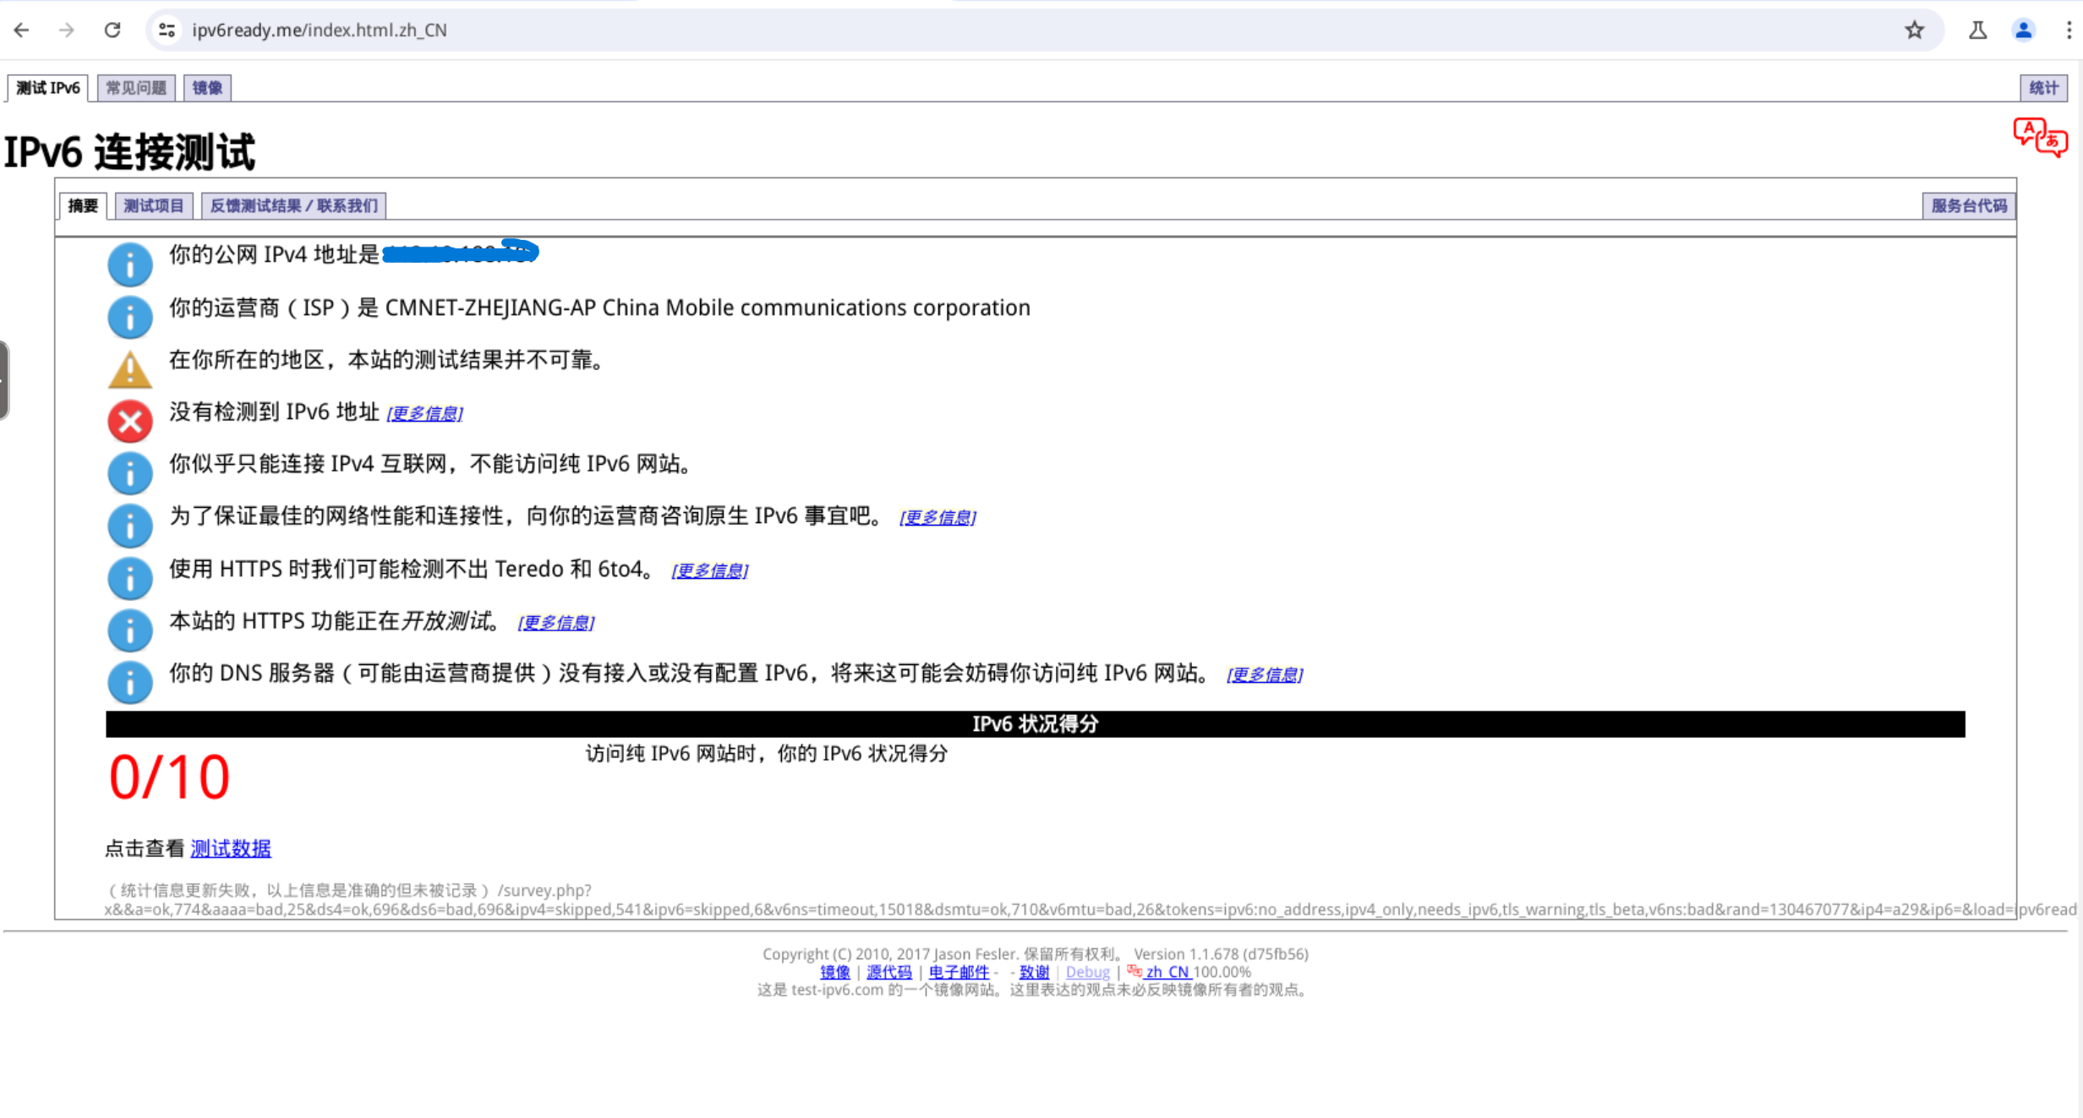Bookmark this page with the star icon

coord(1915,30)
